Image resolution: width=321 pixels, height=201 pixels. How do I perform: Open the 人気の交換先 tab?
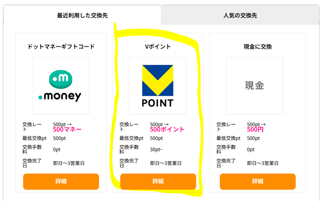(240, 15)
